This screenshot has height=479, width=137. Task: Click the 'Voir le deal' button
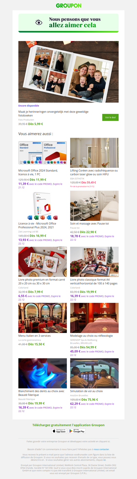coord(110,117)
